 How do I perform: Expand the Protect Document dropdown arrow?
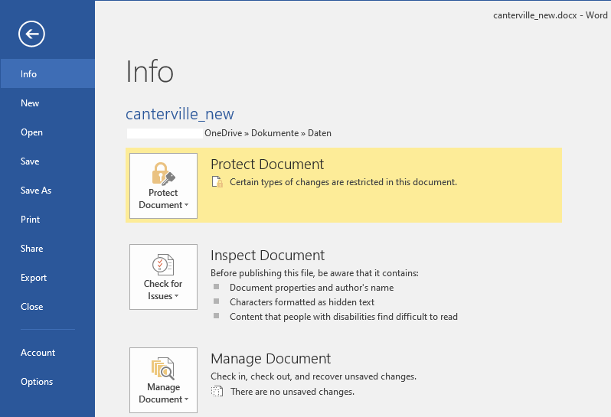pyautogui.click(x=186, y=205)
